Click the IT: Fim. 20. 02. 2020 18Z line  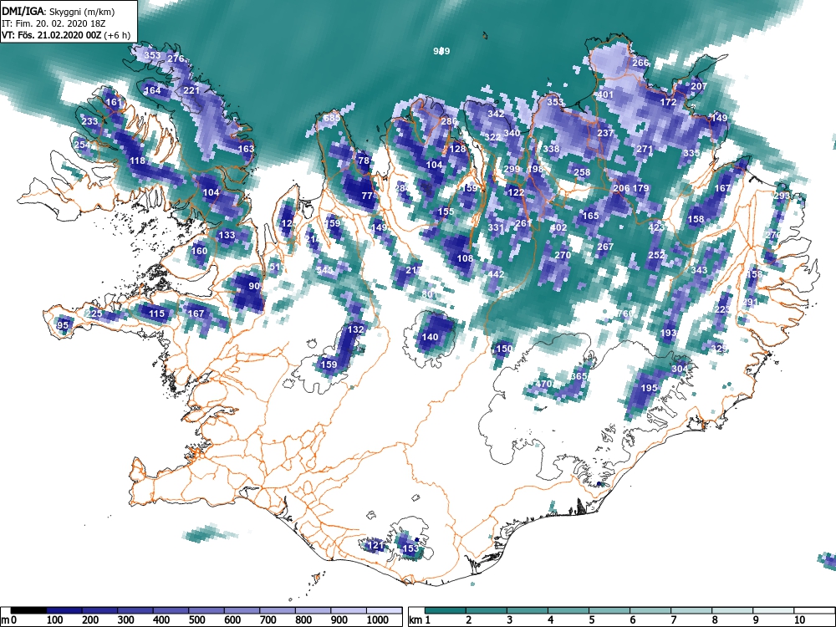tap(54, 24)
